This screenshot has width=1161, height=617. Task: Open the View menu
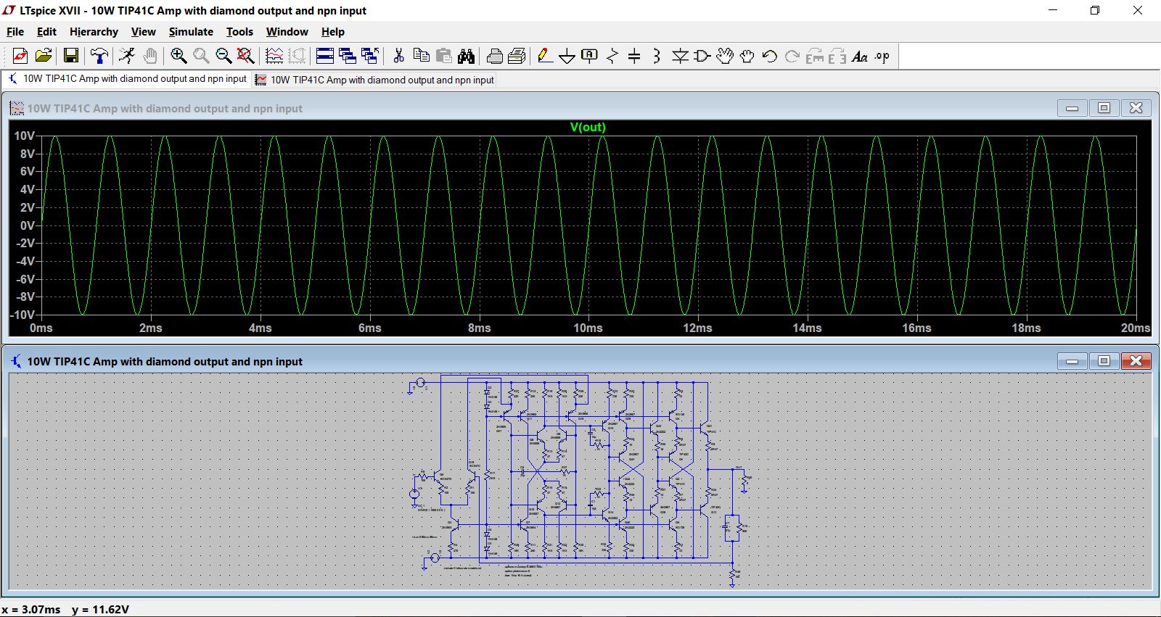coord(143,32)
